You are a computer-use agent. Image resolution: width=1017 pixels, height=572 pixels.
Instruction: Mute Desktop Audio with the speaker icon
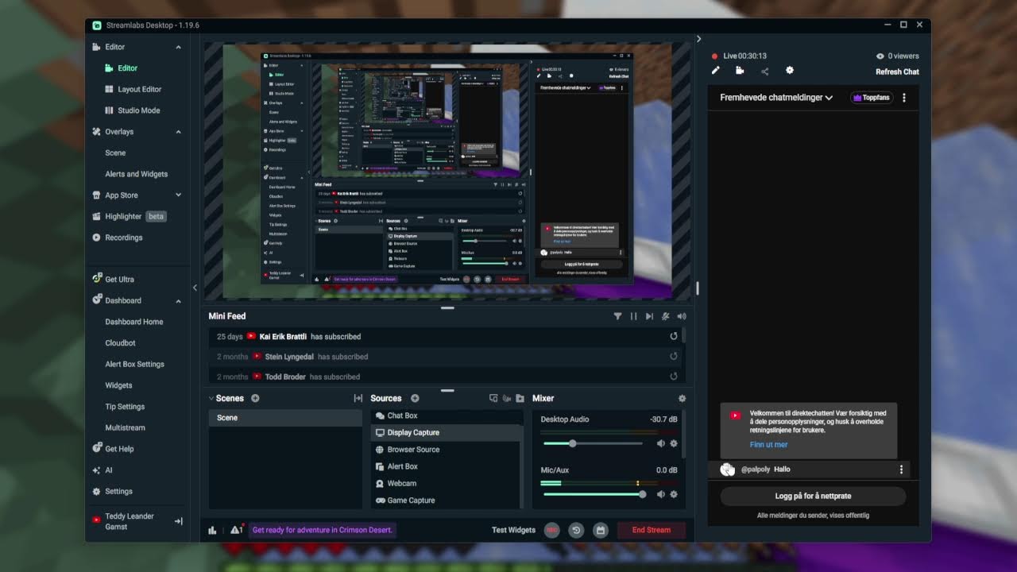point(660,443)
